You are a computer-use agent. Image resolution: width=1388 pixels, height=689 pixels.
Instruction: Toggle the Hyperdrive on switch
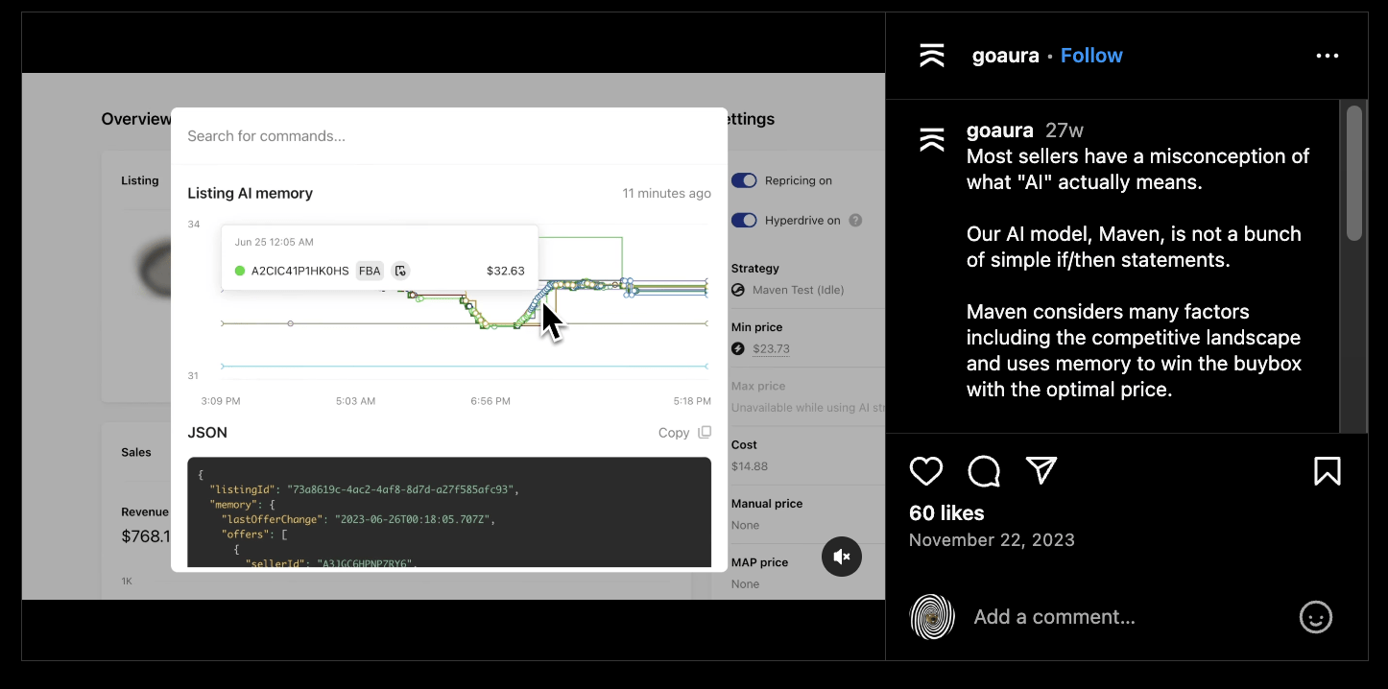pos(744,221)
